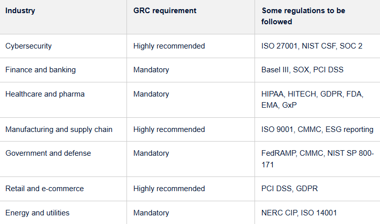Screen dimensions: 380x224
Task: Select the Finance and banking cell
Action: pyautogui.click(x=40, y=70)
